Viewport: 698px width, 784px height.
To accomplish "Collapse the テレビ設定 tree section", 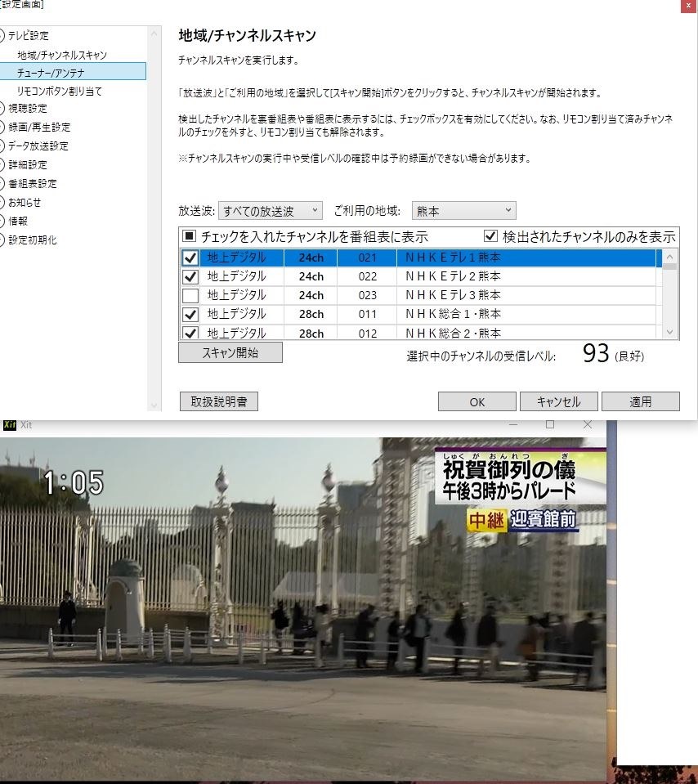I will tap(2, 35).
